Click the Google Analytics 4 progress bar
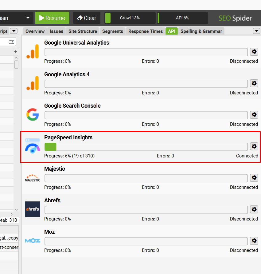The height and width of the screenshot is (274, 261). click(x=146, y=84)
